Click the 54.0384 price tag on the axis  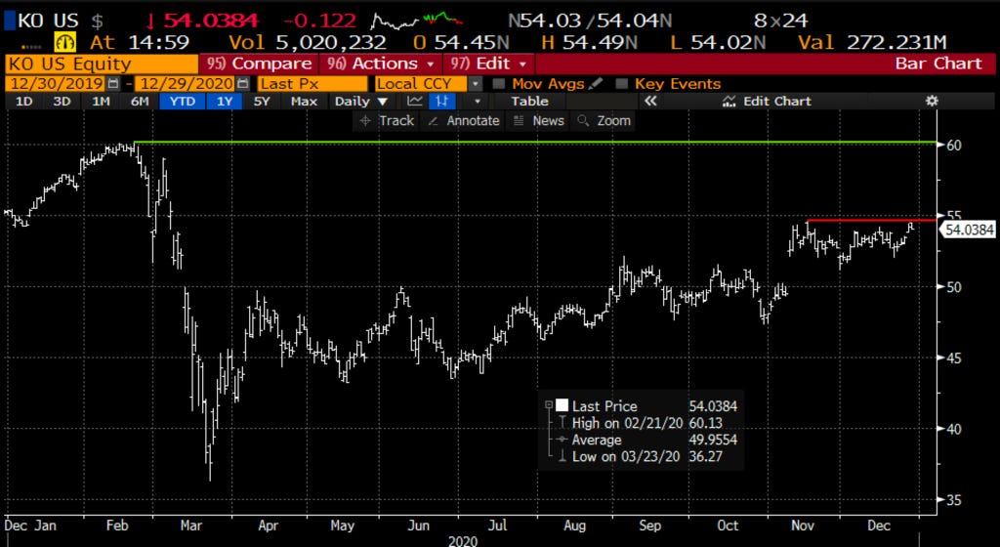point(968,231)
